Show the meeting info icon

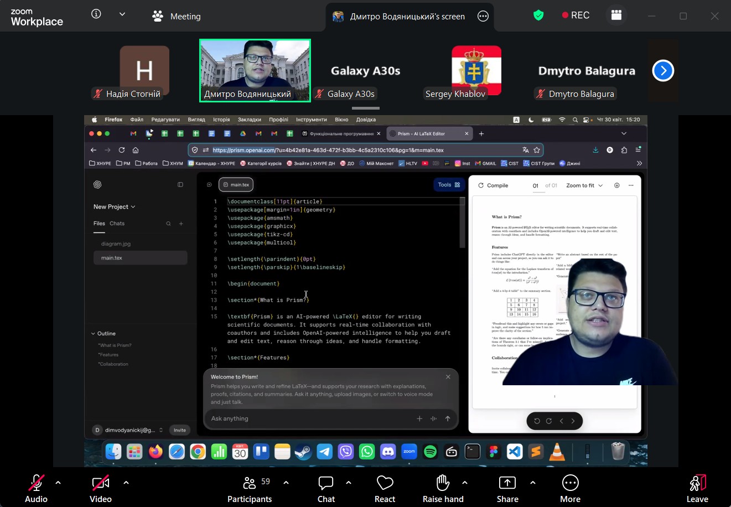point(96,14)
